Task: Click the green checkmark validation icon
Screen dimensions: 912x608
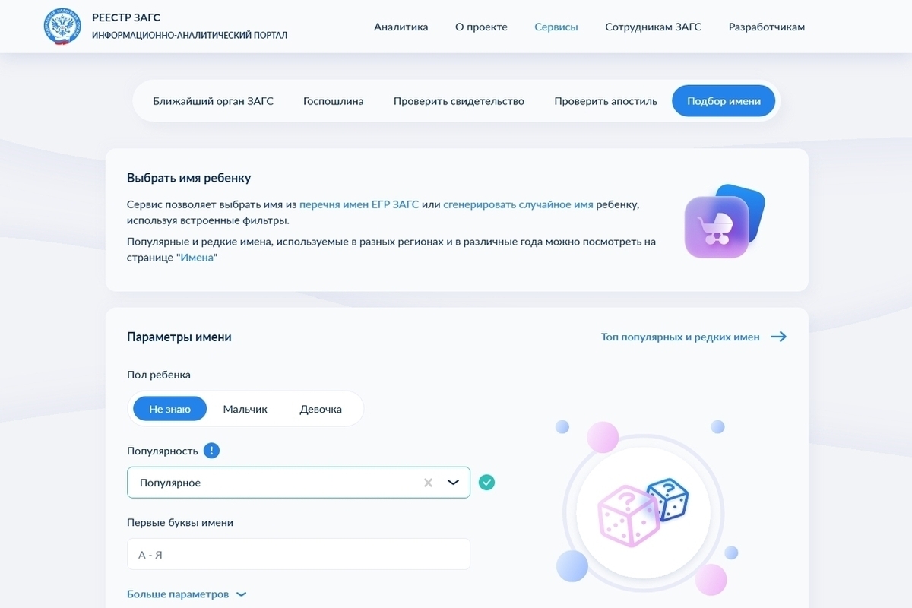Action: point(486,483)
